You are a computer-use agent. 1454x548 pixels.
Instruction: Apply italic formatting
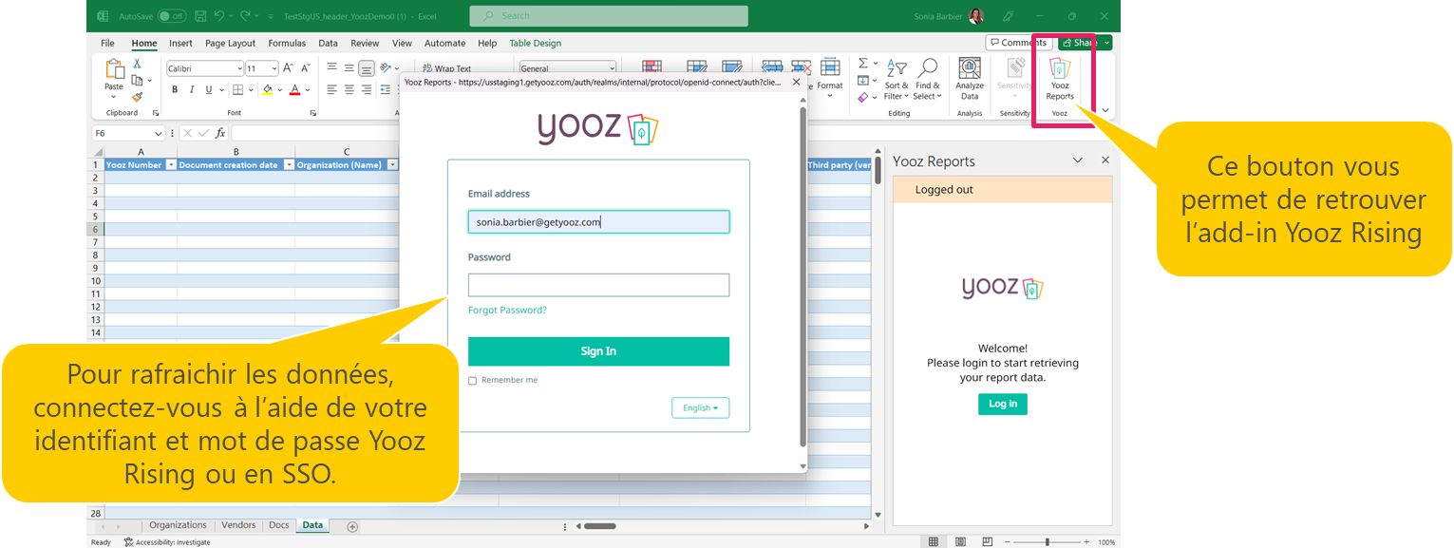(192, 89)
